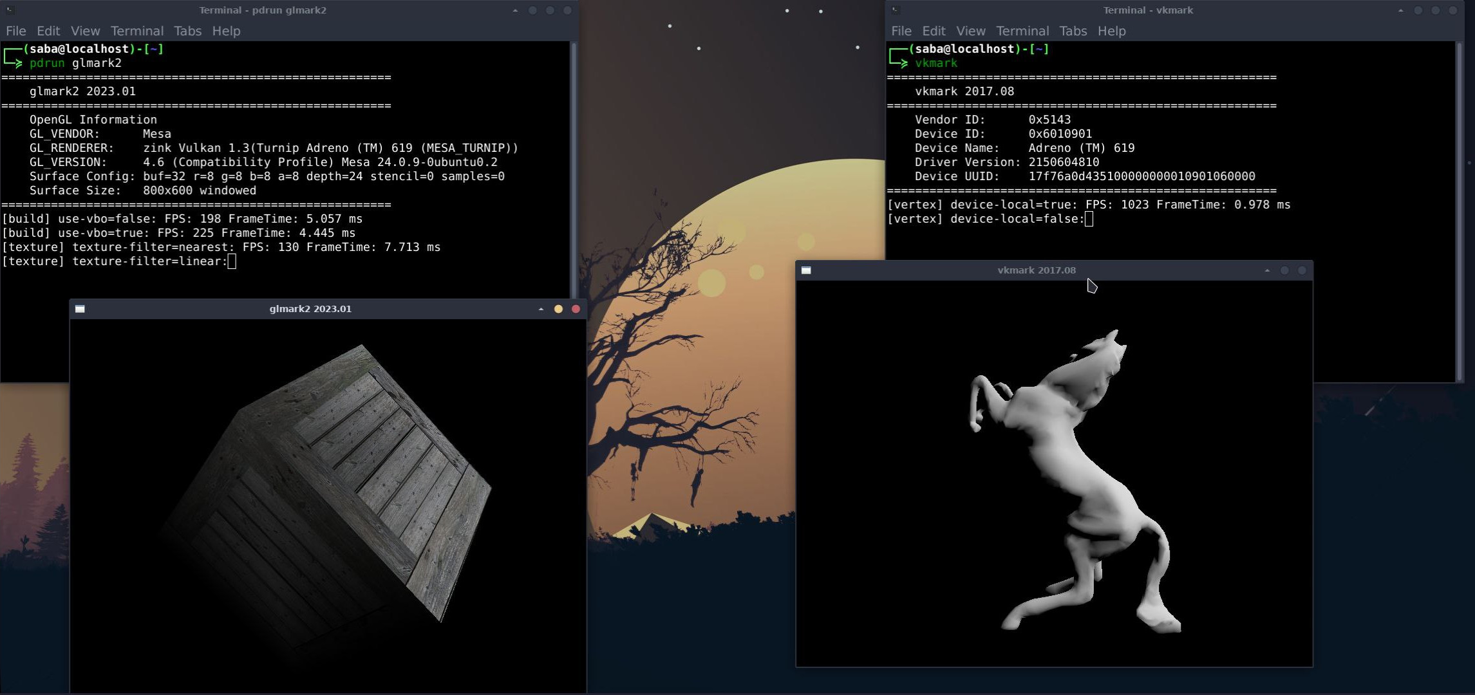The image size is (1475, 695).
Task: Click the pdrun glmark2 terminal window icon
Action: (x=10, y=10)
